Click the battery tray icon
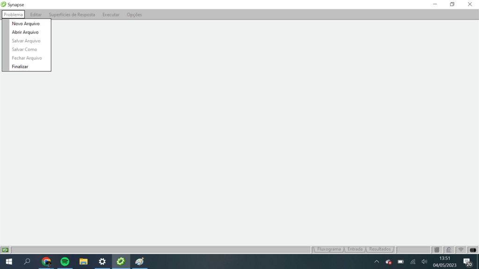Viewport: 479px width, 269px height. pyautogui.click(x=401, y=262)
